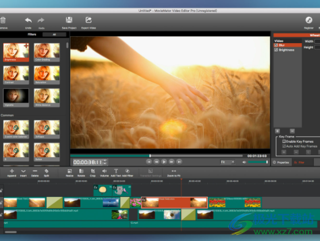Select the Saturation filter thumbnail
Image resolution: width=320 pixels, height=241 pixels.
click(x=47, y=75)
